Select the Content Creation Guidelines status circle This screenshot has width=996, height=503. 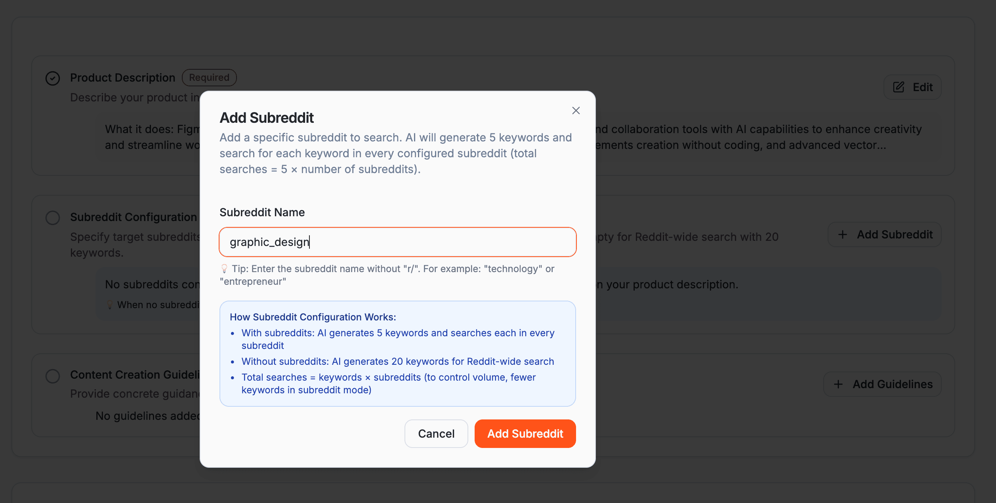point(52,375)
